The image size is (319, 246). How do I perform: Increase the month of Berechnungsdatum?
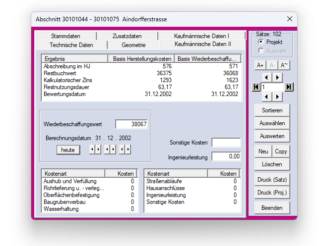click(113, 149)
